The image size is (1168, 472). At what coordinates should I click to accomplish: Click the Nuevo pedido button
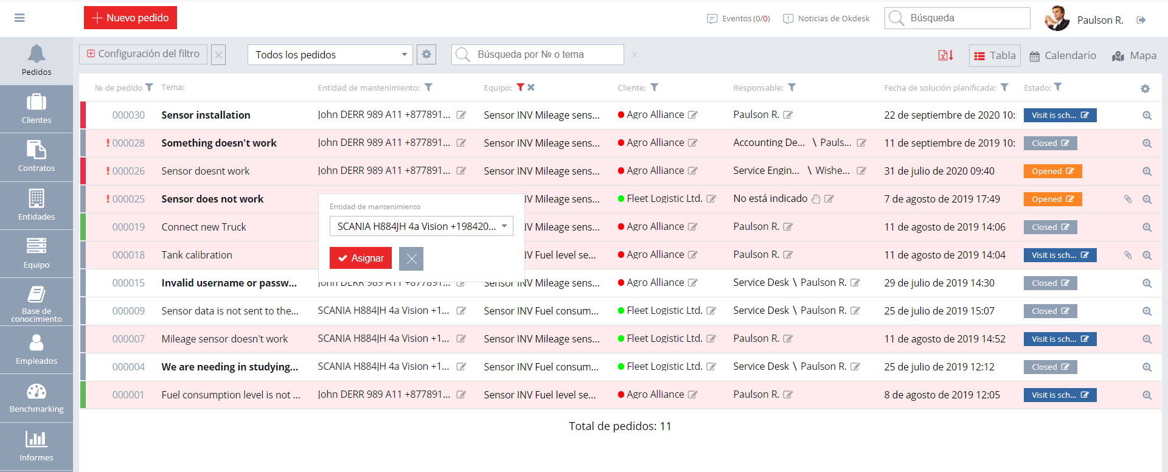point(130,18)
